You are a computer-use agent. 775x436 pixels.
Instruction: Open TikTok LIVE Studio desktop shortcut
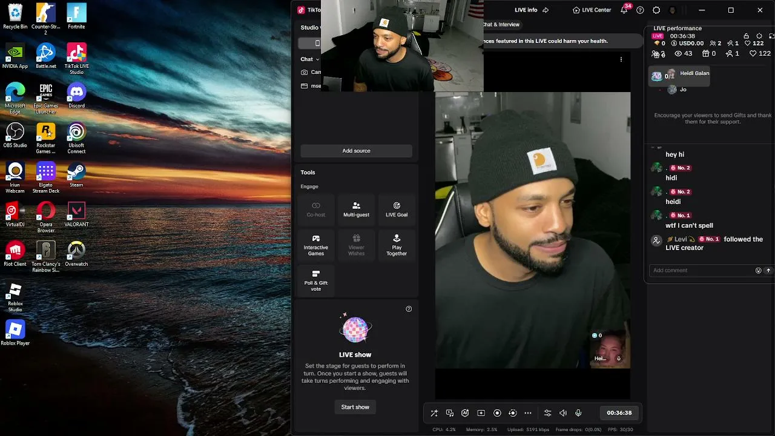[x=76, y=59]
